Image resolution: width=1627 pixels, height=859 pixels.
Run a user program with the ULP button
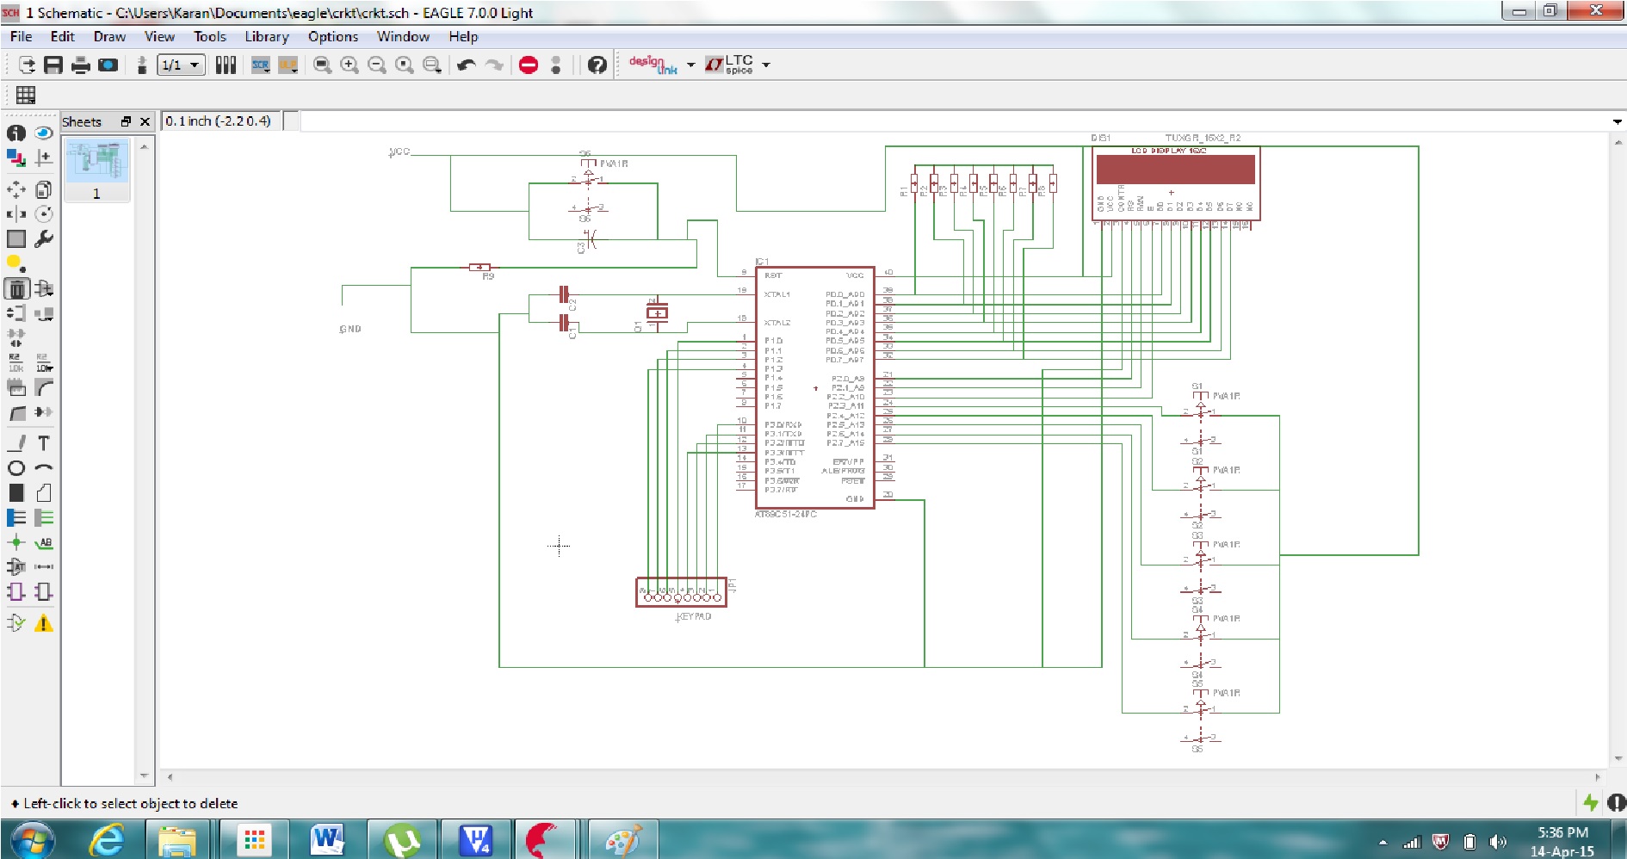click(x=288, y=65)
